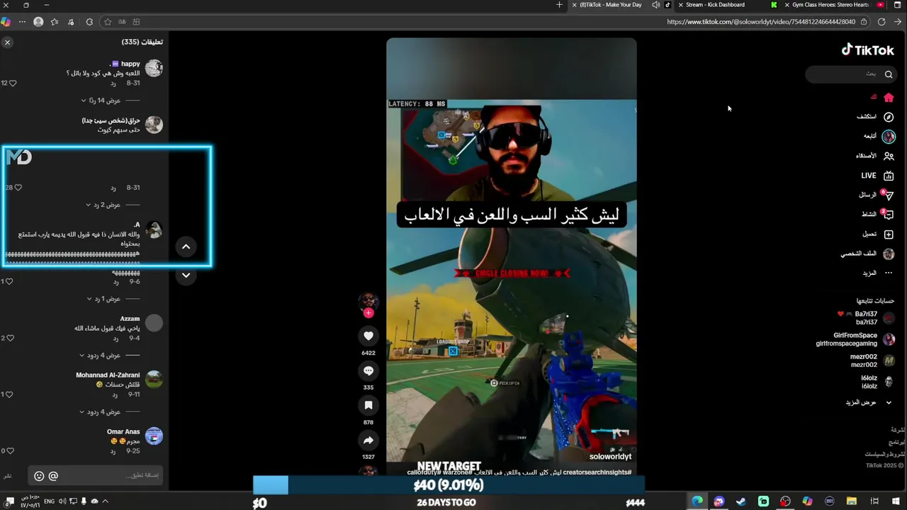This screenshot has height=510, width=907.
Task: Open File Explorer on the taskbar
Action: [852, 501]
